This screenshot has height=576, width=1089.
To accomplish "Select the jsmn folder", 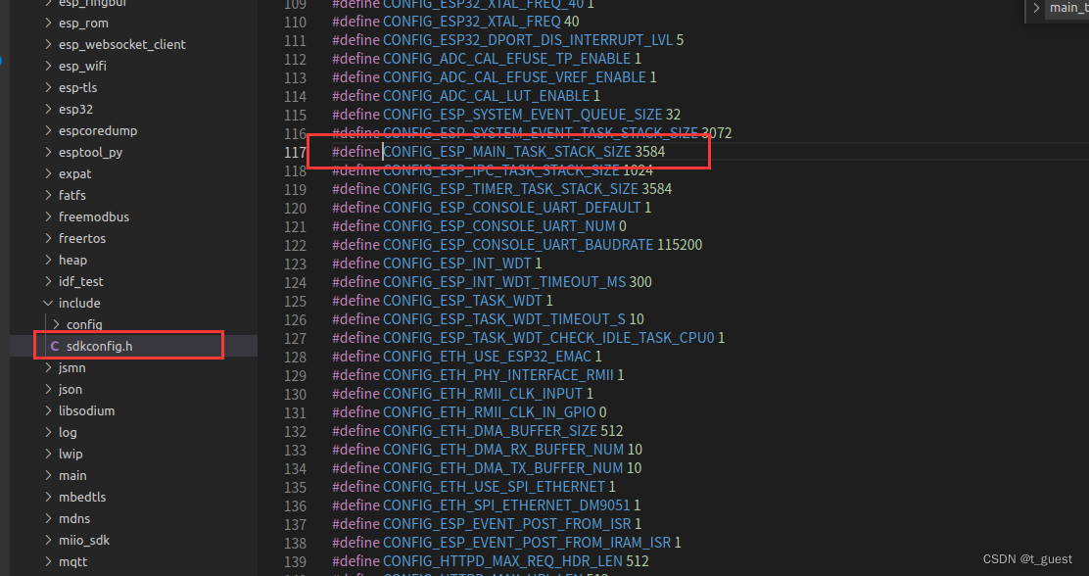I will click(72, 367).
